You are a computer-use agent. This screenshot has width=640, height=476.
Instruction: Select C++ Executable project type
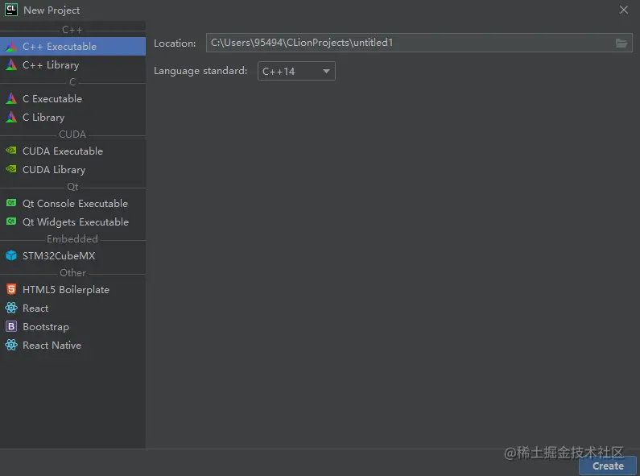pyautogui.click(x=72, y=46)
